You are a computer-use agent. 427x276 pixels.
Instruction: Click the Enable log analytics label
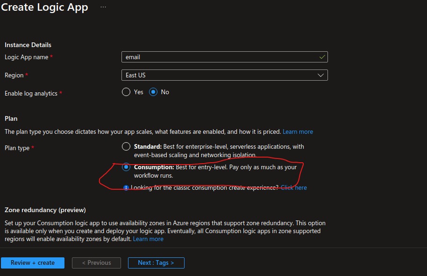tap(31, 93)
